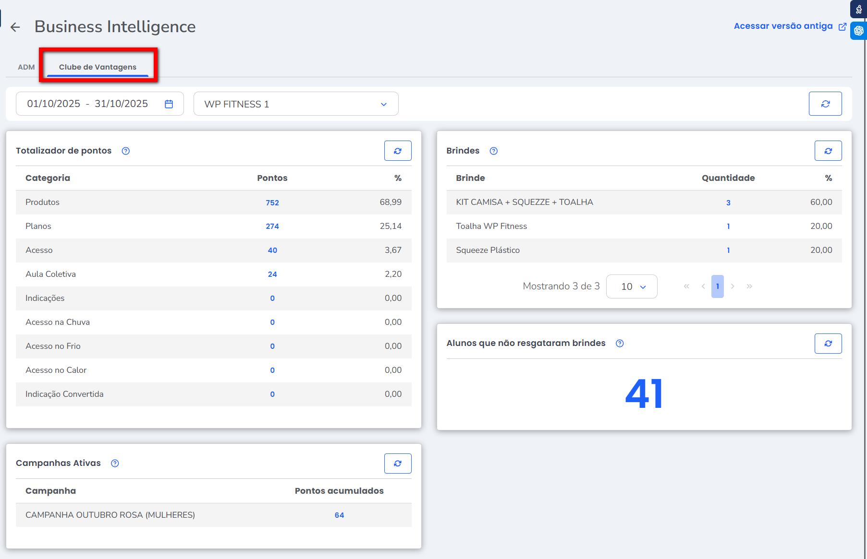Click help icon next to Brindes title
The width and height of the screenshot is (867, 559).
493,151
